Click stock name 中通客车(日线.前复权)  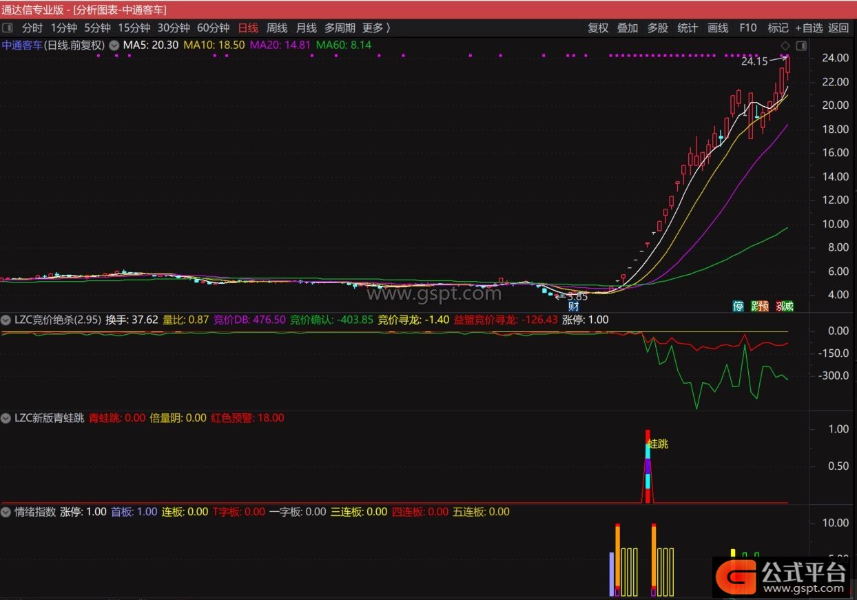pos(53,45)
